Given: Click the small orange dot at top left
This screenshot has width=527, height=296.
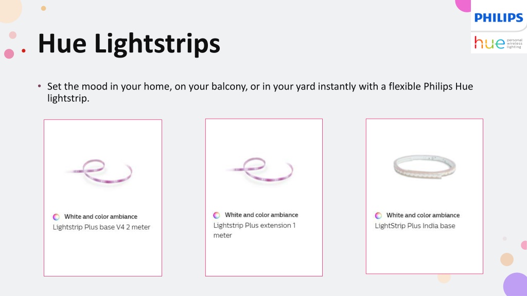Looking at the screenshot, I should (43, 8).
